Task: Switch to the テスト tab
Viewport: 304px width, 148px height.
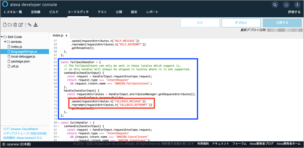Action: [102, 12]
